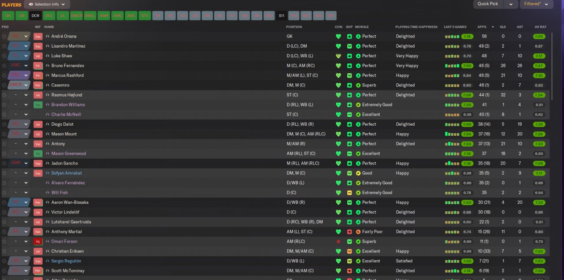Click sharpness icon for Will Fish
564x280 pixels.
349,193
